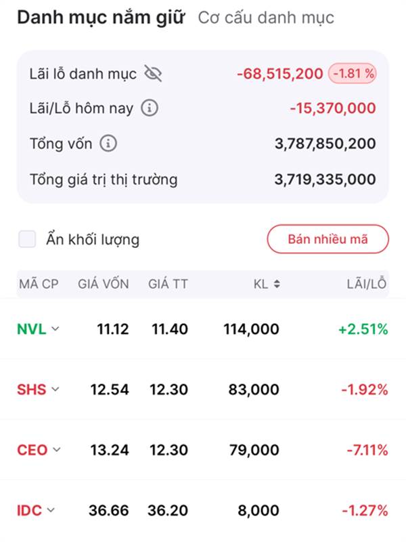The width and height of the screenshot is (406, 542).
Task: Select the SHS -1.92% loss value
Action: click(x=365, y=390)
